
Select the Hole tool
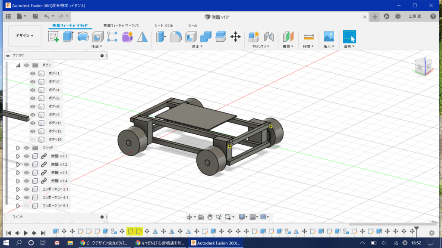coord(98,37)
